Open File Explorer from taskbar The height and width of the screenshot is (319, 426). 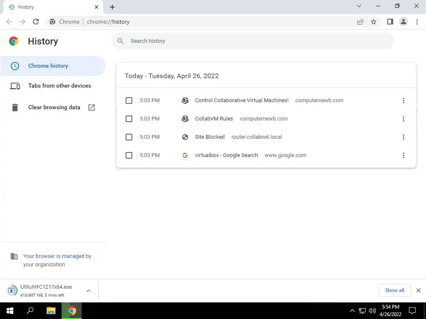(x=51, y=311)
